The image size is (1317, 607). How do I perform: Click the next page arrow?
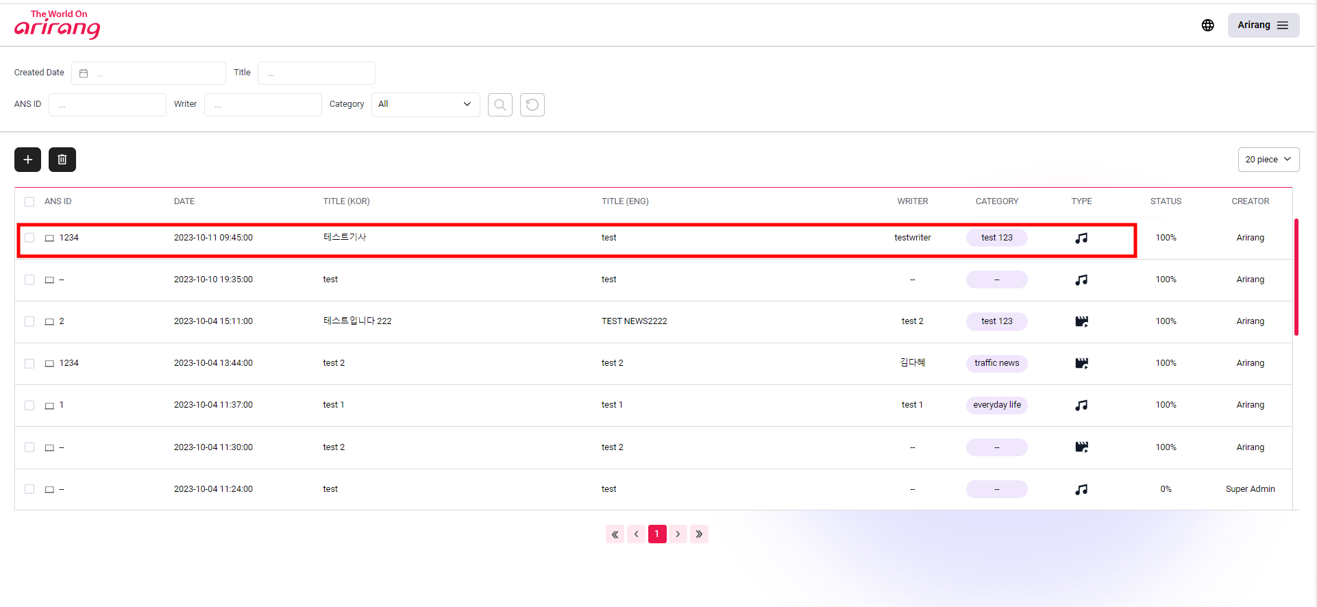(x=678, y=534)
